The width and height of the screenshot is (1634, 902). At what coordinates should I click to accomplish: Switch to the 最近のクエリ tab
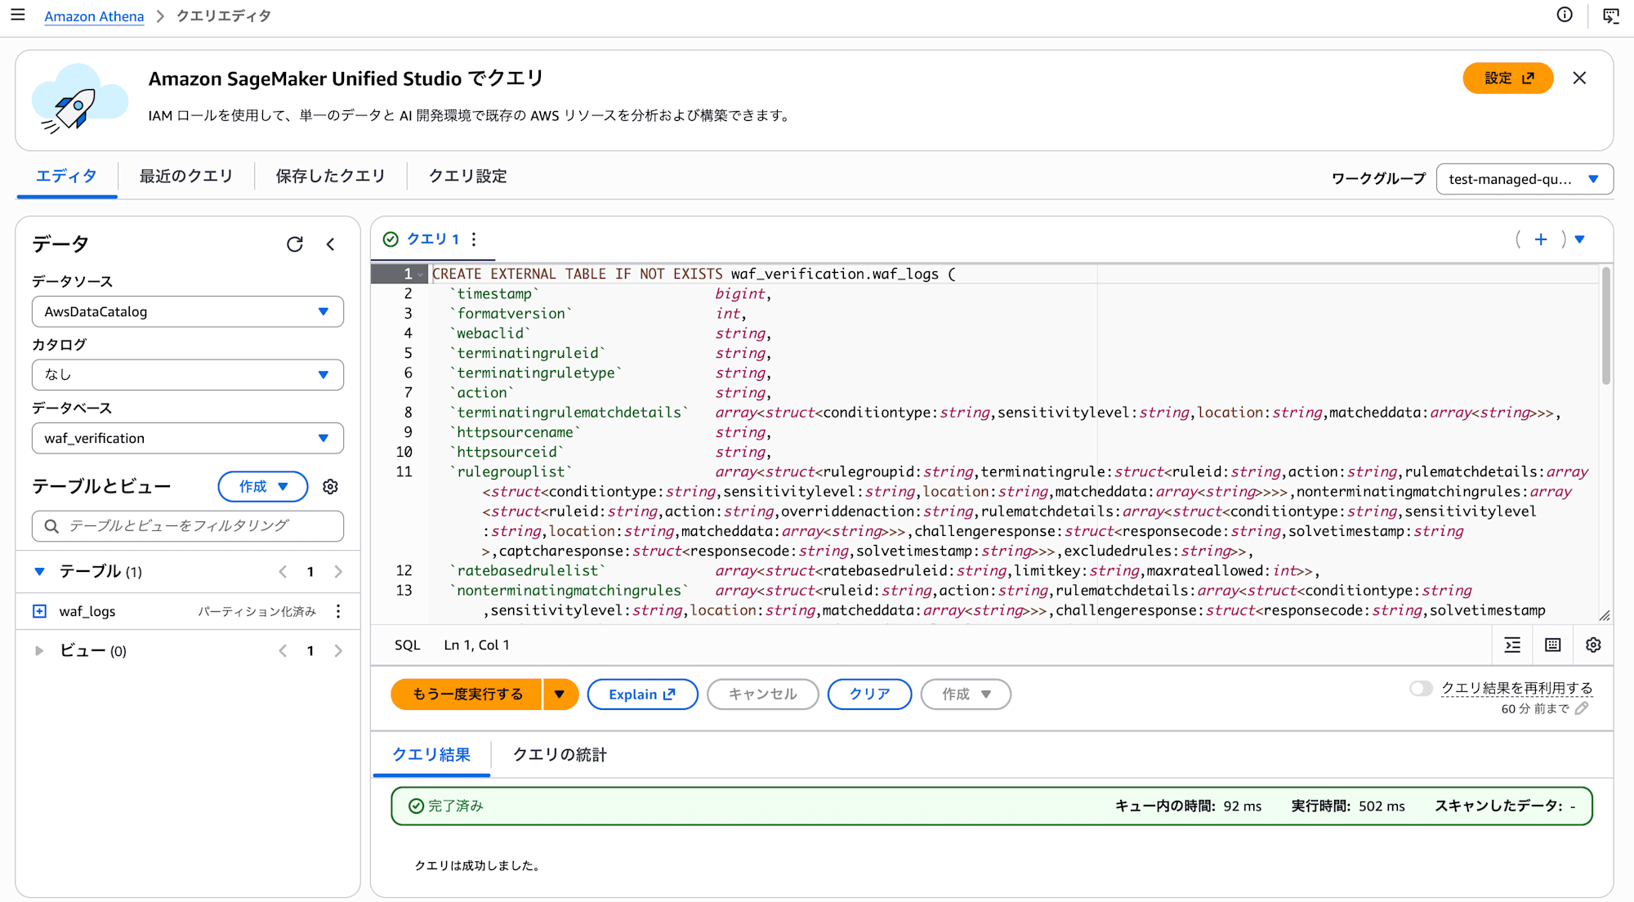(185, 176)
